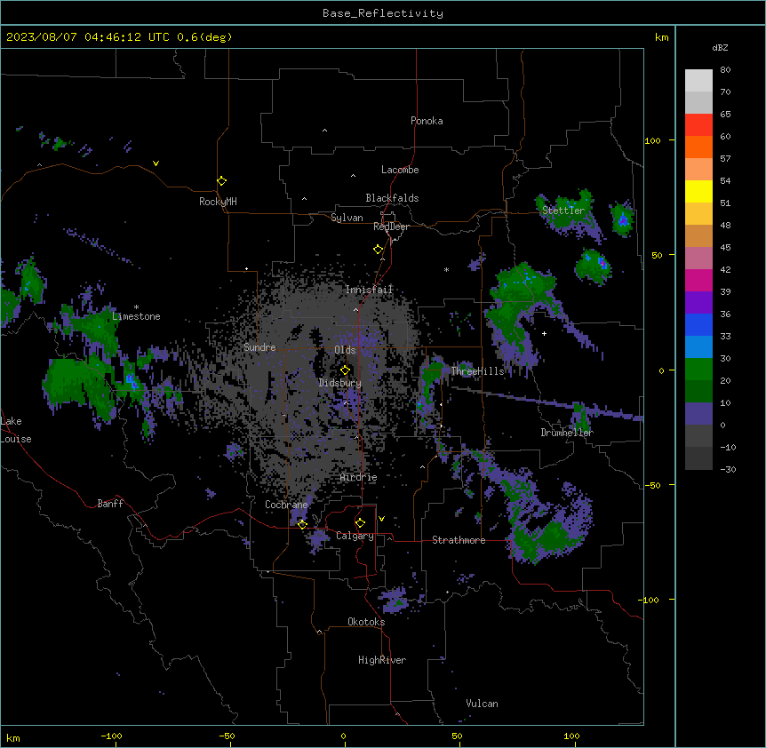Click the Ponoka city label

click(x=427, y=121)
